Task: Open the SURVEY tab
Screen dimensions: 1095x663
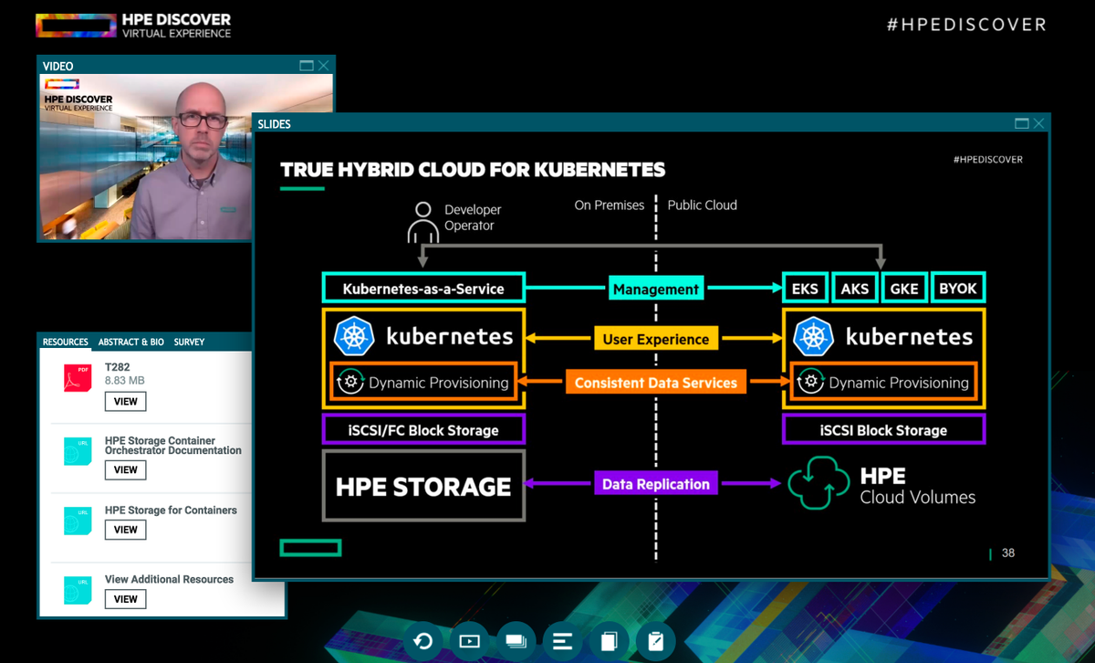Action: point(189,342)
